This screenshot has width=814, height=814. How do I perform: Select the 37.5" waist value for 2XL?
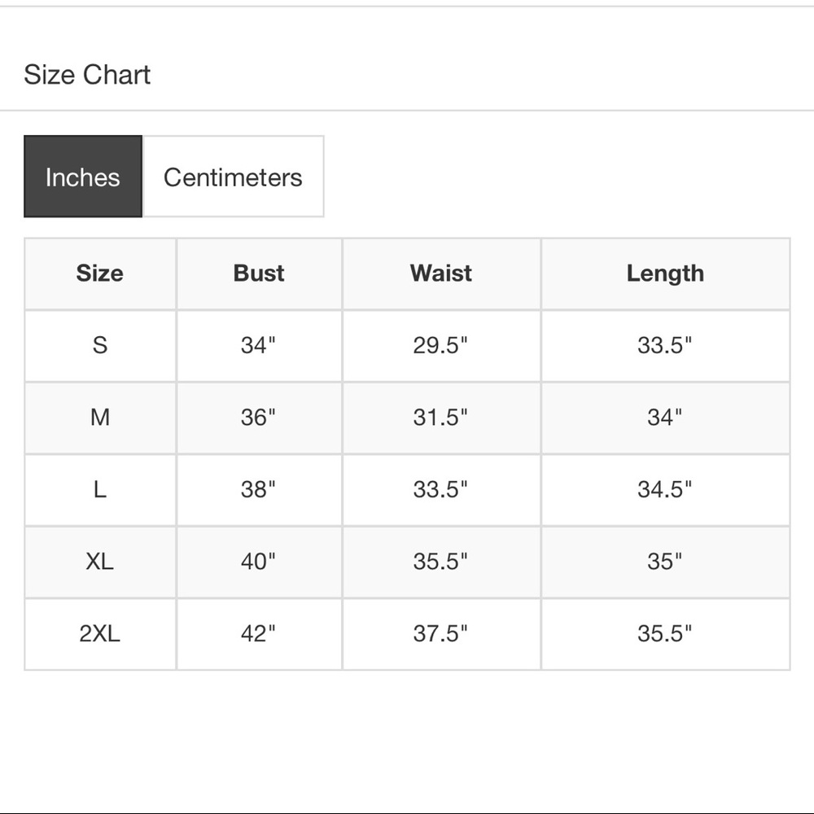[440, 634]
